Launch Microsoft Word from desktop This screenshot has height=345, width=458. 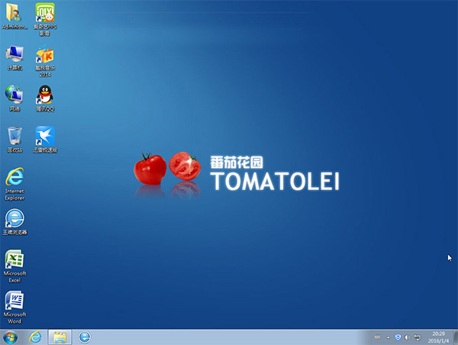15,301
